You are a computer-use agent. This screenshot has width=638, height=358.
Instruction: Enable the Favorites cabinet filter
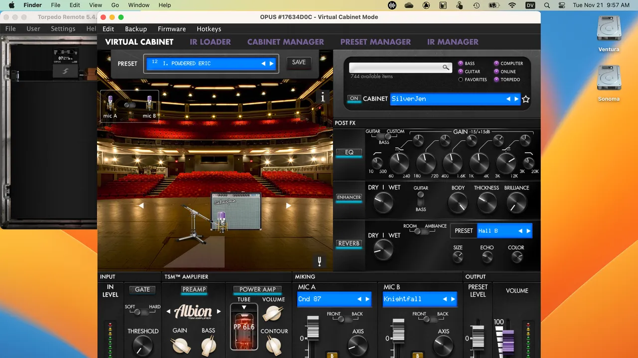click(x=461, y=80)
